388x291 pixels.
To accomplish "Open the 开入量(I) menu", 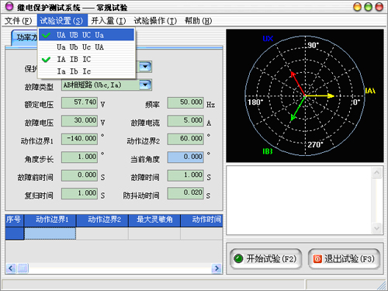I will click(109, 21).
